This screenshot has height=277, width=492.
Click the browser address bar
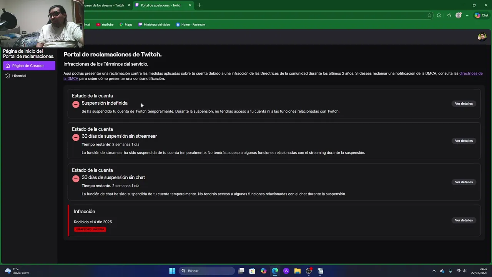point(254,15)
